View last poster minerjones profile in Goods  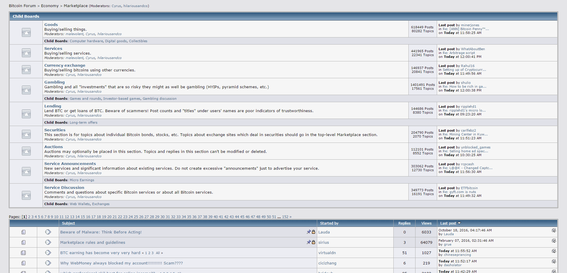click(470, 25)
